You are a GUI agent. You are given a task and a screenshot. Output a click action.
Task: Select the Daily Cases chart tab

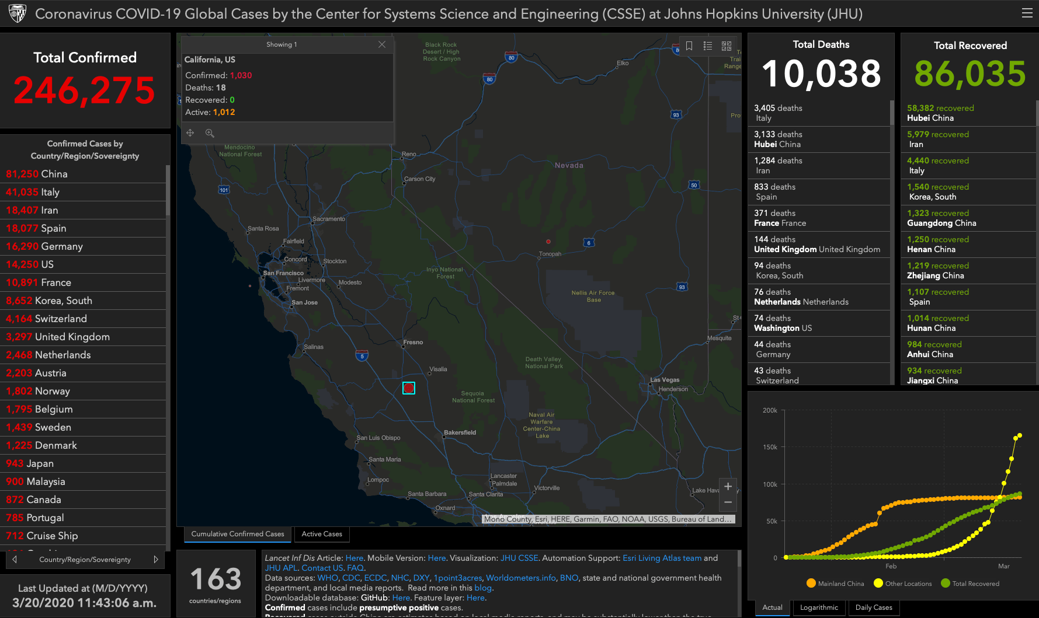coord(874,607)
